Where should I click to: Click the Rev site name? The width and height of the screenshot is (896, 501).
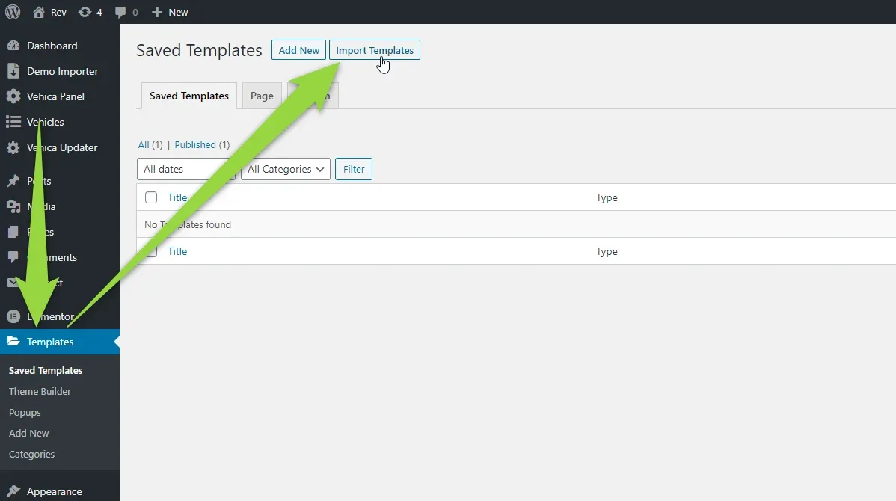(58, 12)
